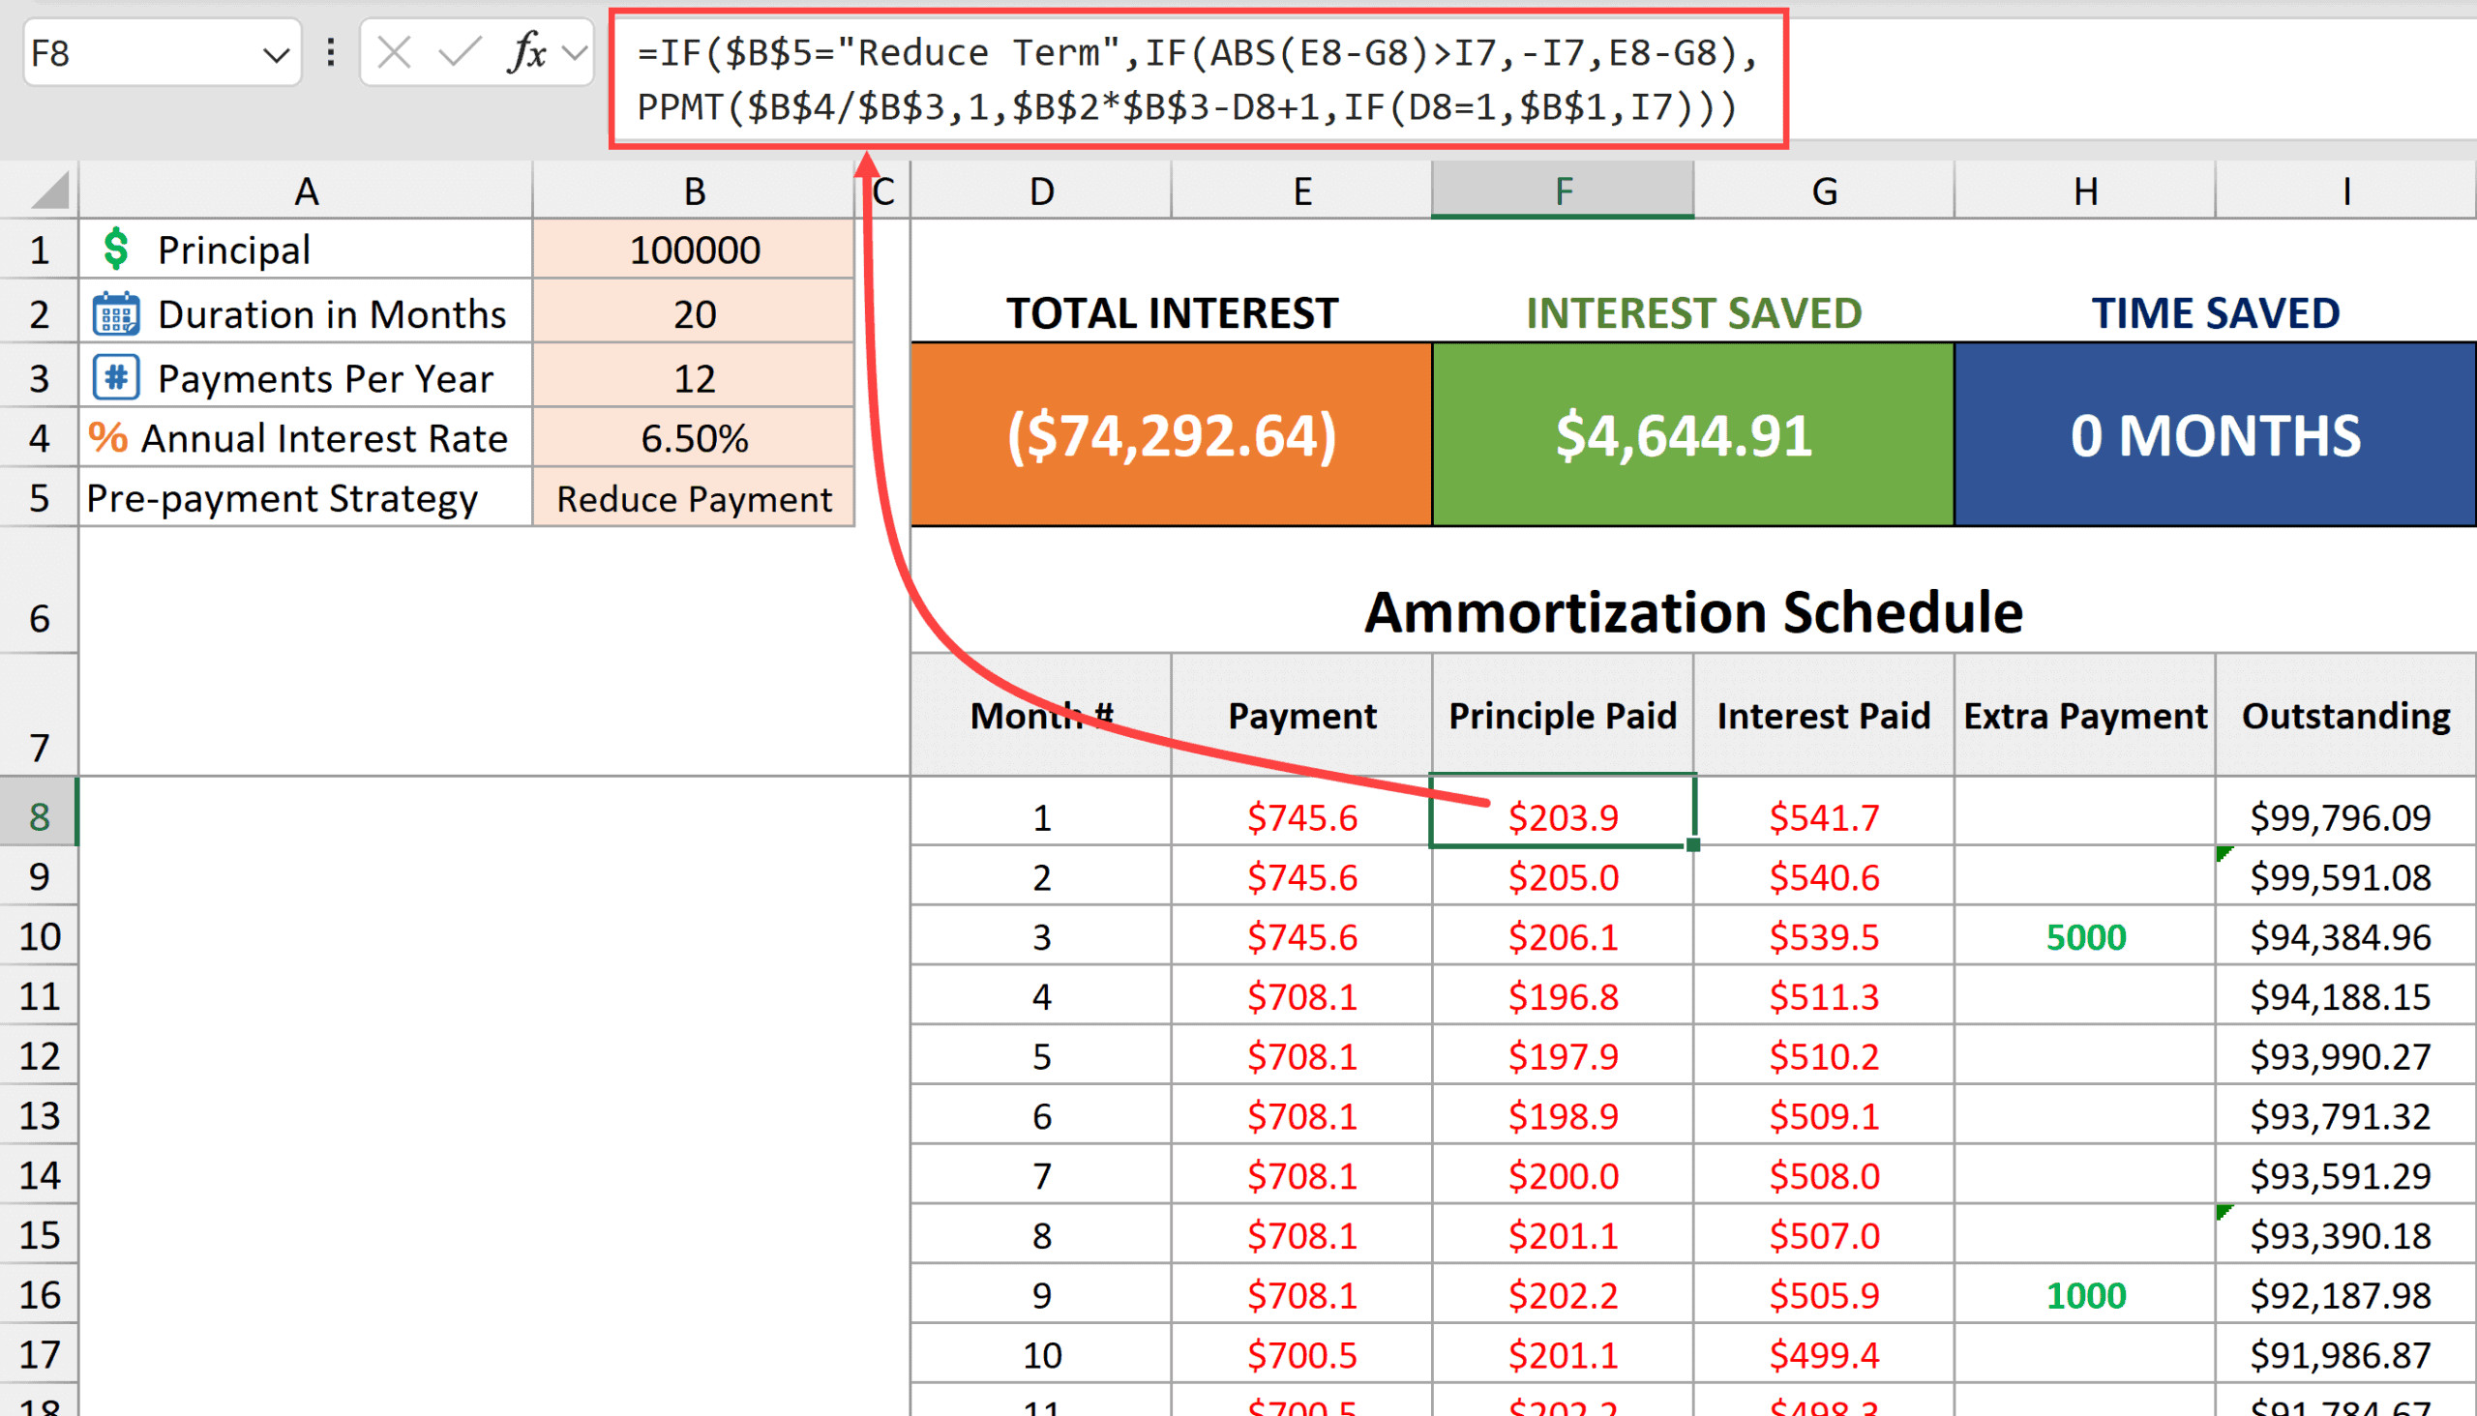Click the Cancel (X) formula entry icon
The width and height of the screenshot is (2477, 1416).
click(x=394, y=52)
